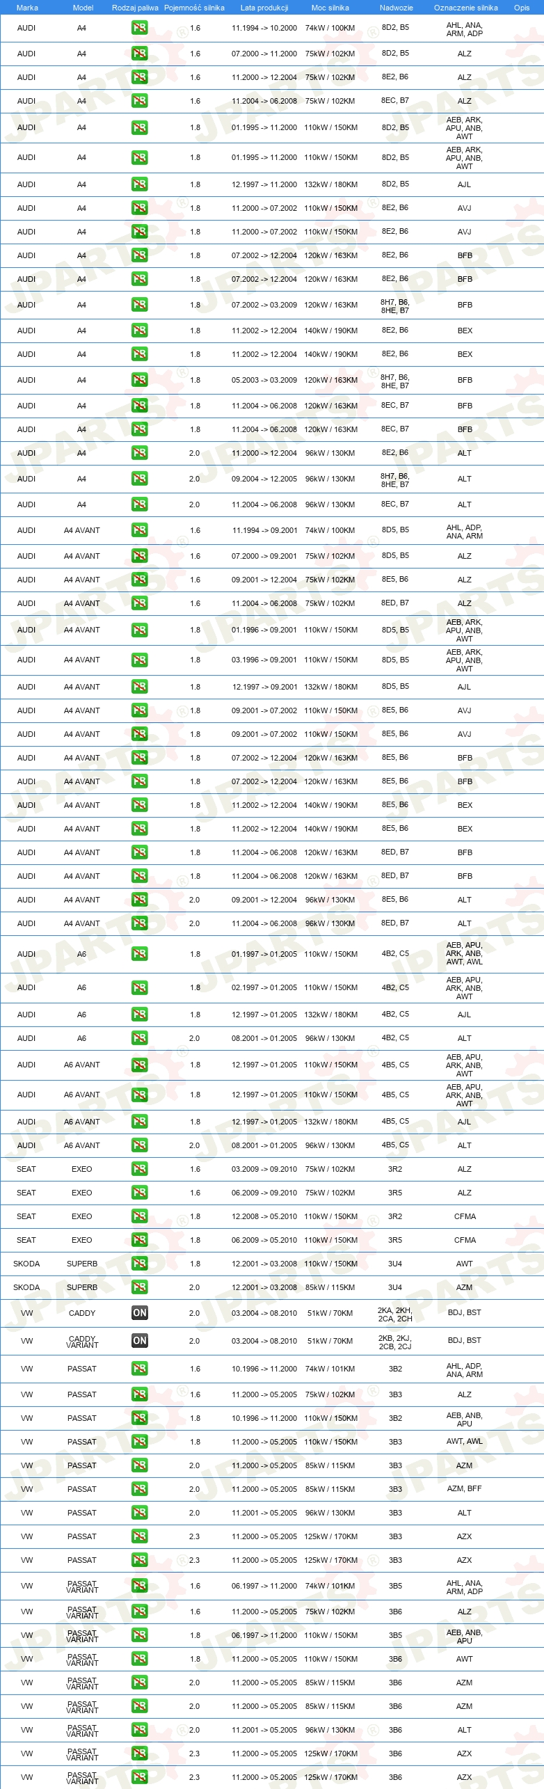Select 'AJL' code in Audi A6 4B2 row

click(x=465, y=1015)
